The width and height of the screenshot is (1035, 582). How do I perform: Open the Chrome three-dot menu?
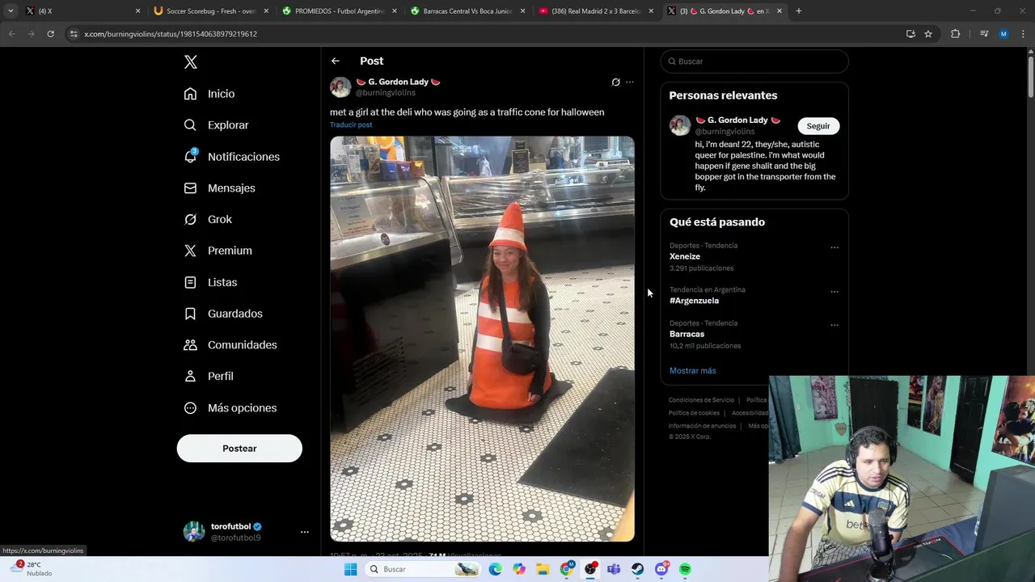[x=1022, y=34]
